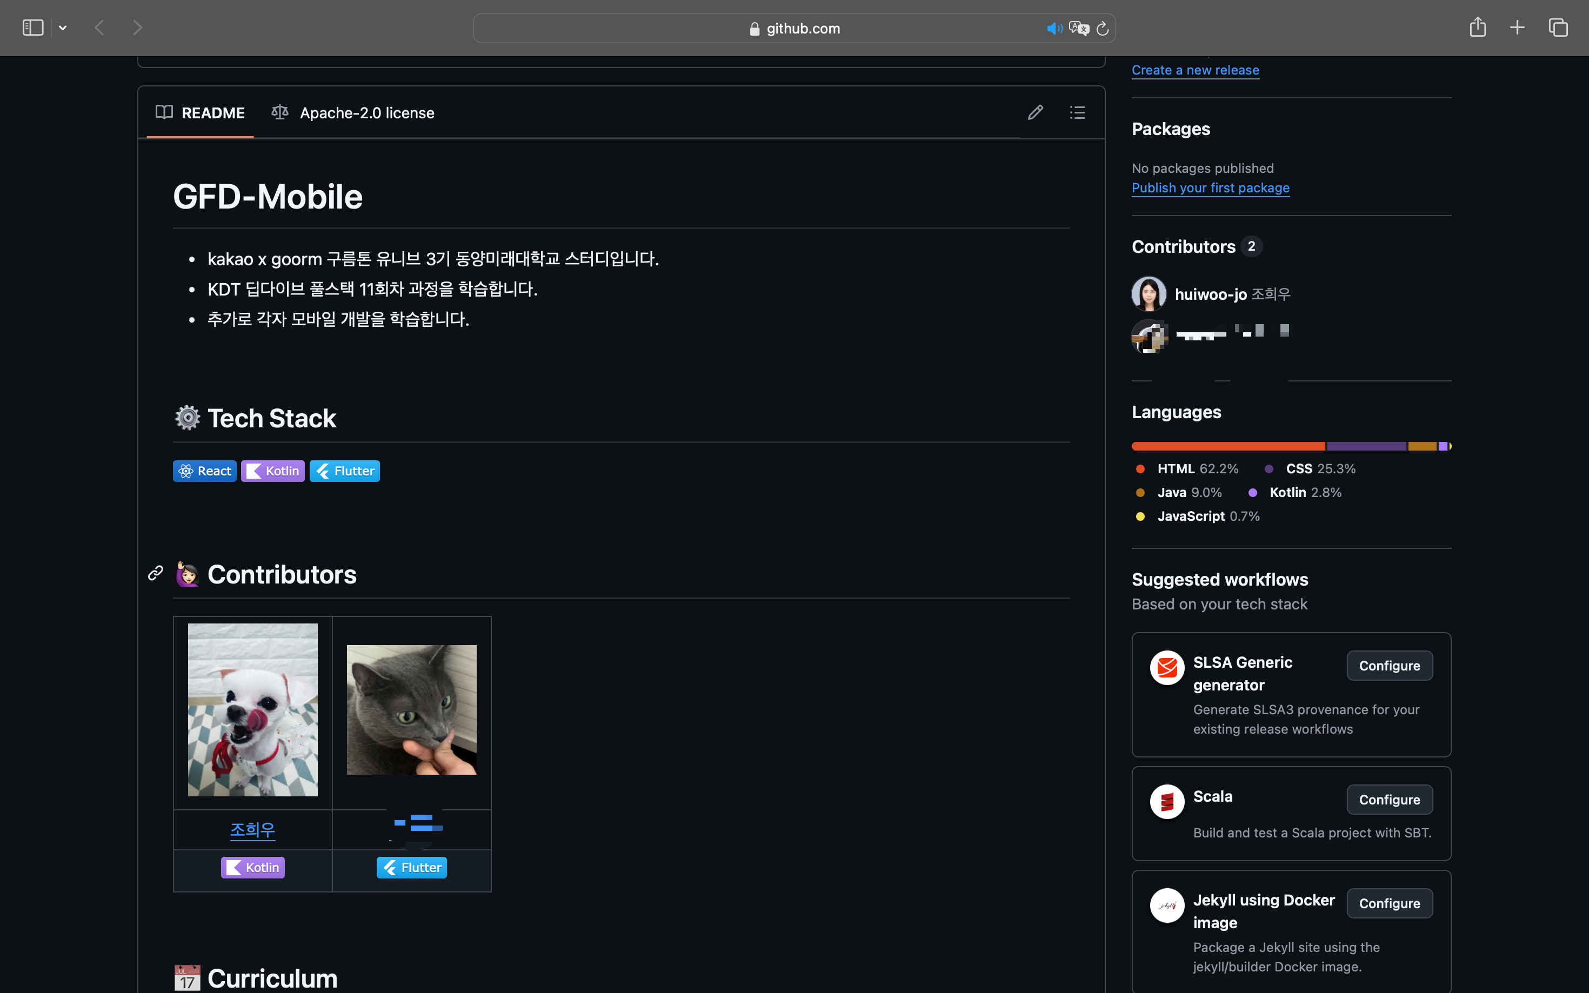Viewport: 1589px width, 993px height.
Task: Toggle the Safari sidebar
Action: coord(33,28)
